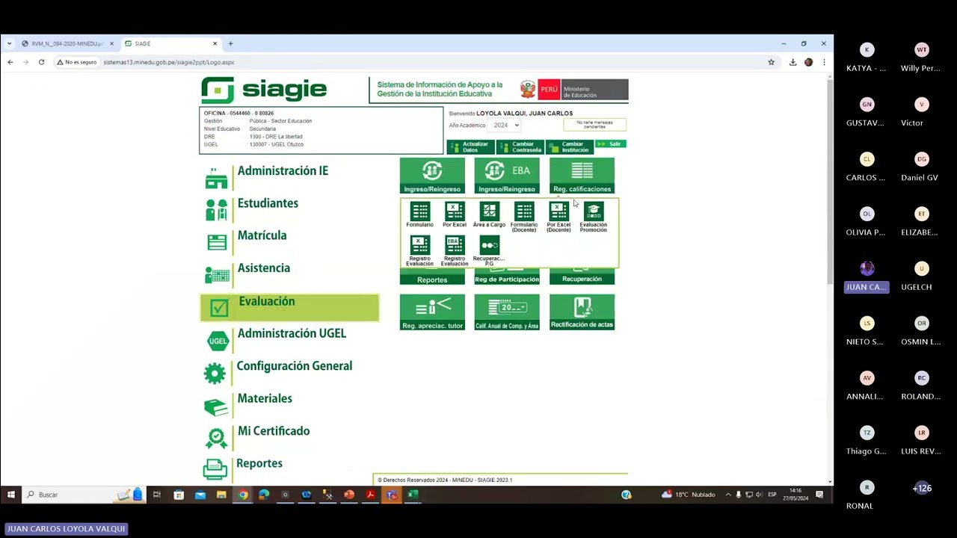
Task: Expand the Chrome tab search dropdown
Action: 9,43
